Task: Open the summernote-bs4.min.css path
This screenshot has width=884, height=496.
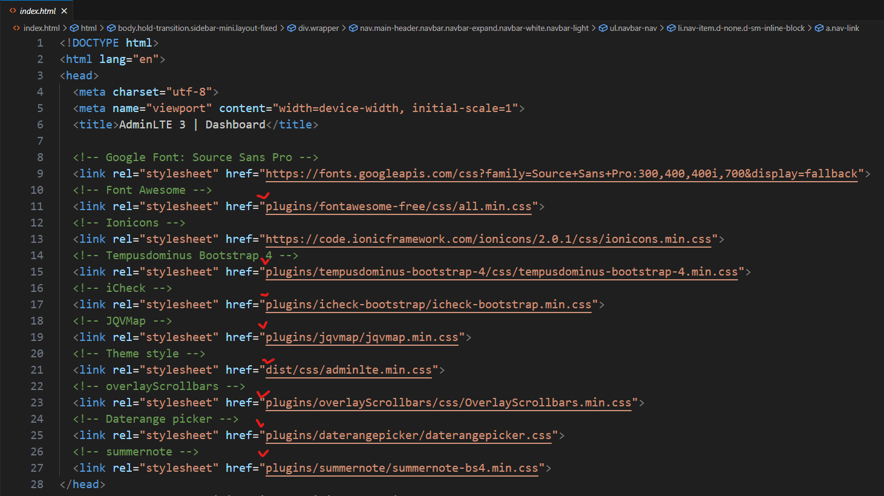Action: (x=402, y=468)
